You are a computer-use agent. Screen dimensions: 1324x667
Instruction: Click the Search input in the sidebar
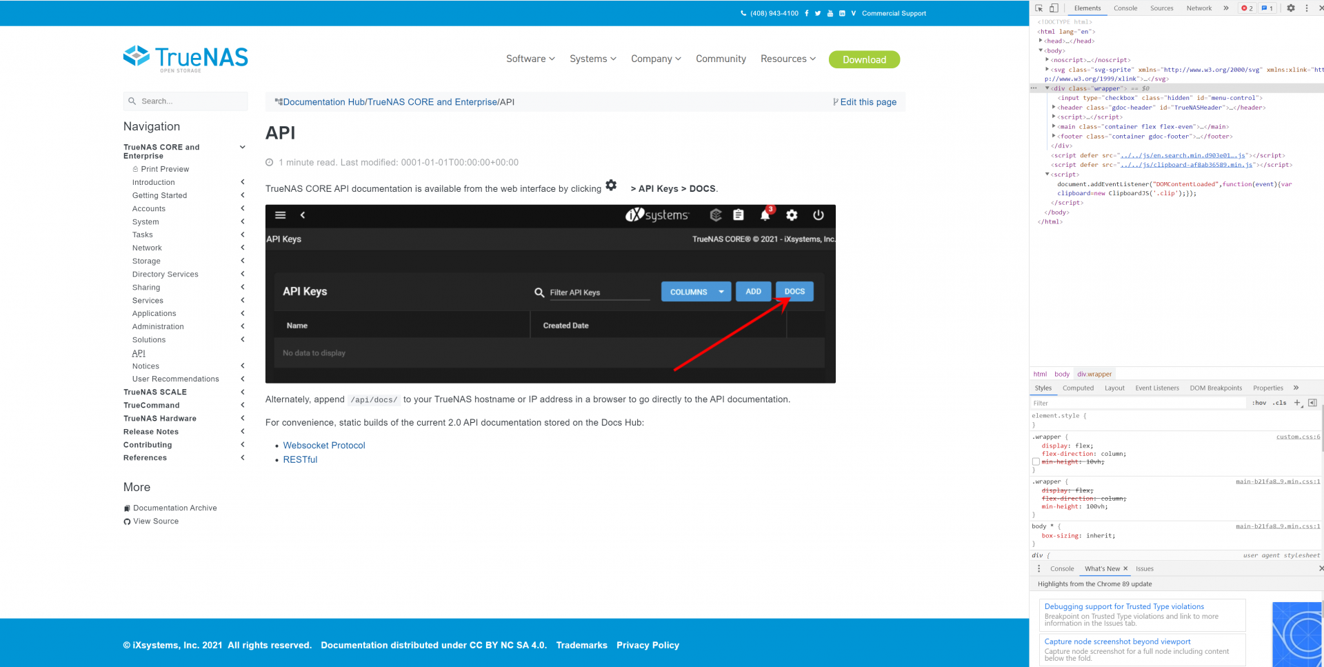185,101
